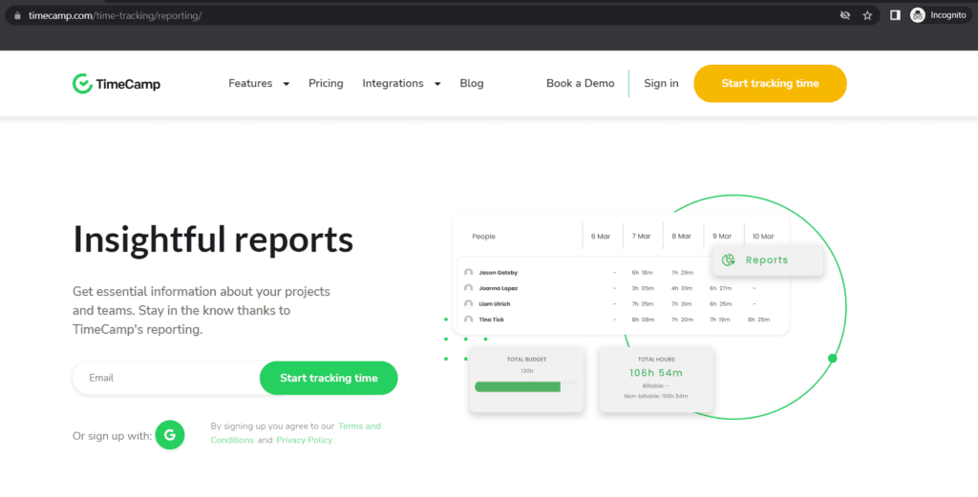Click Liam Ulrich's avatar icon

pos(468,304)
